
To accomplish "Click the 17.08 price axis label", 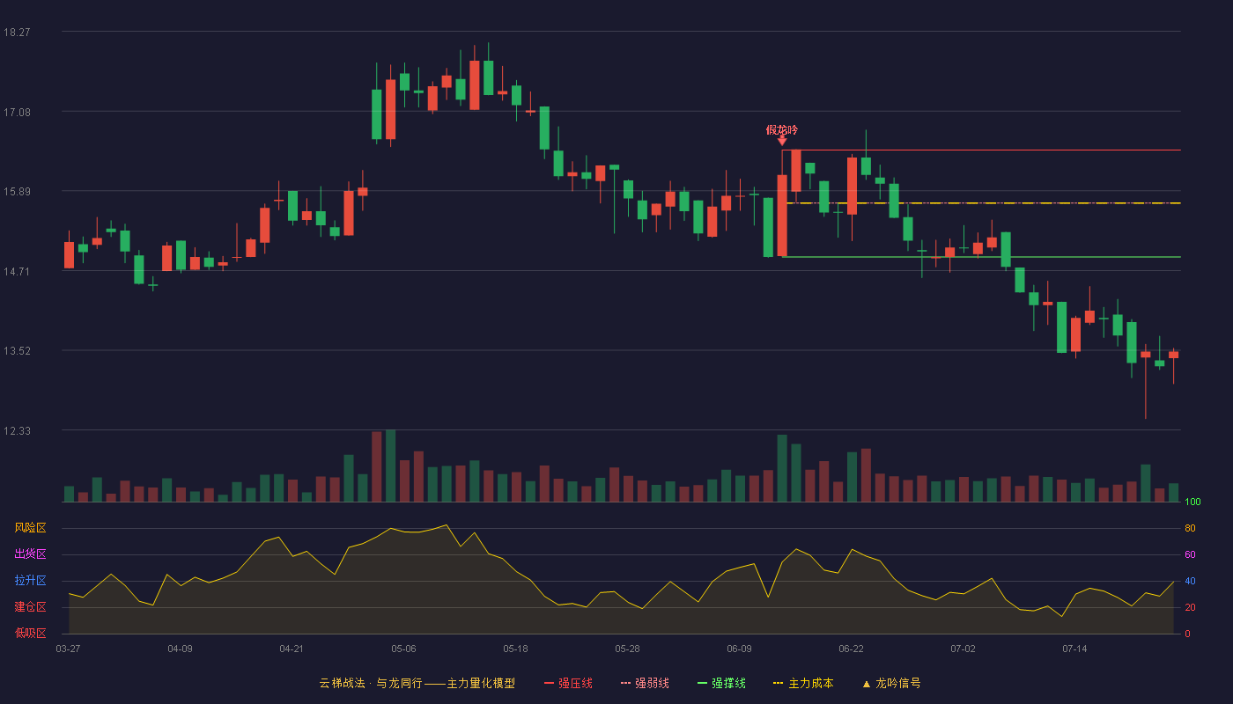I will (x=17, y=112).
